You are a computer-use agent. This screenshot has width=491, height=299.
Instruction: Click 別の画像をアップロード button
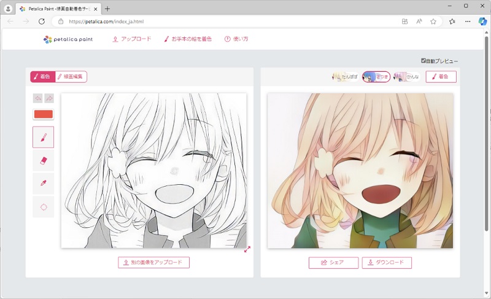pos(154,262)
